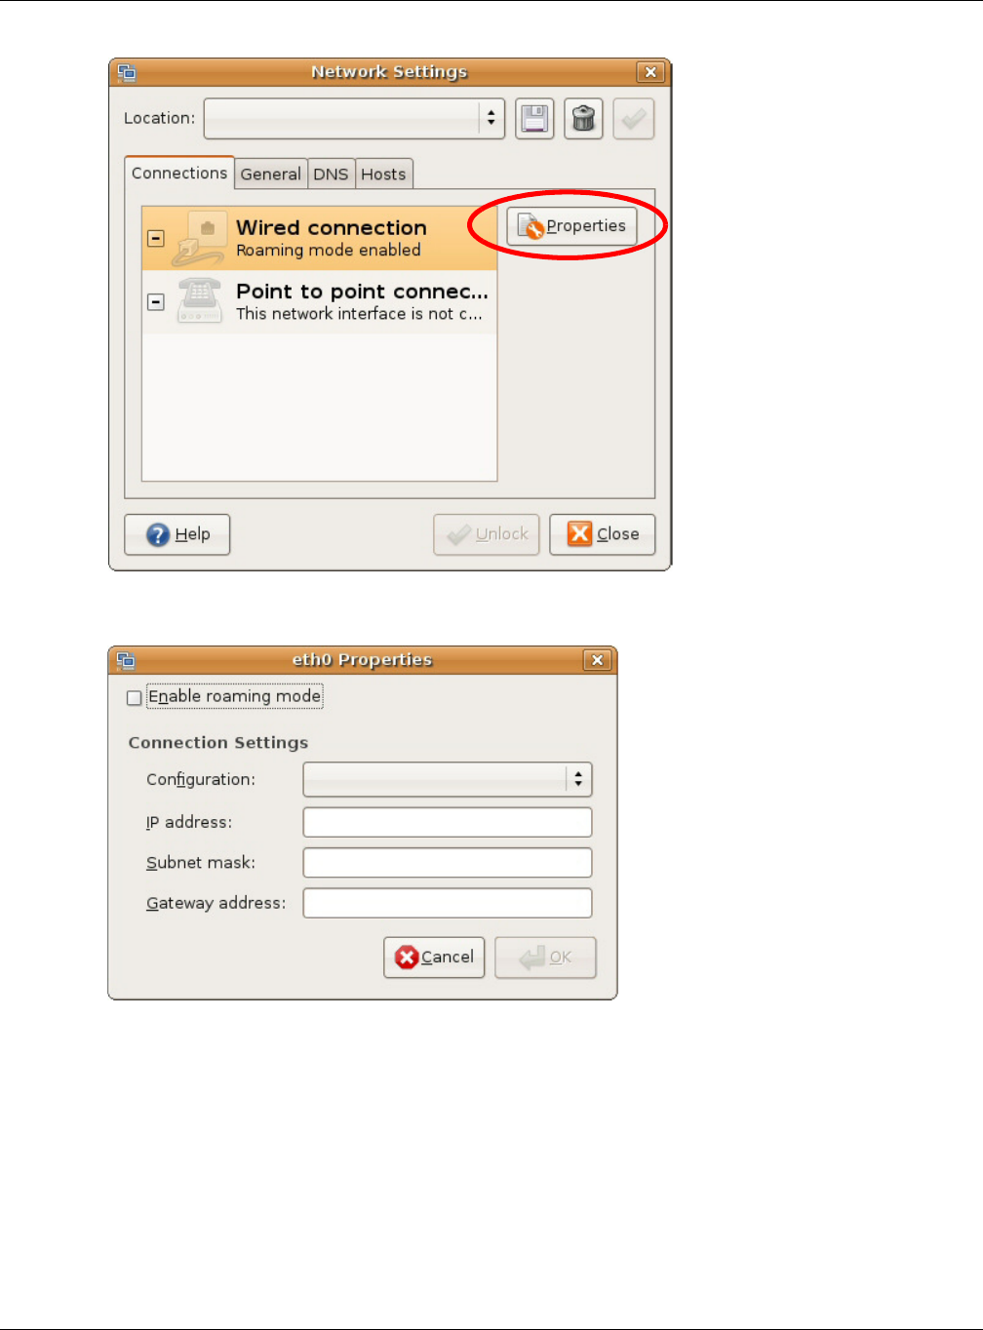Apply location with the checkmark icon button
Image resolution: width=983 pixels, height=1330 pixels.
point(633,119)
